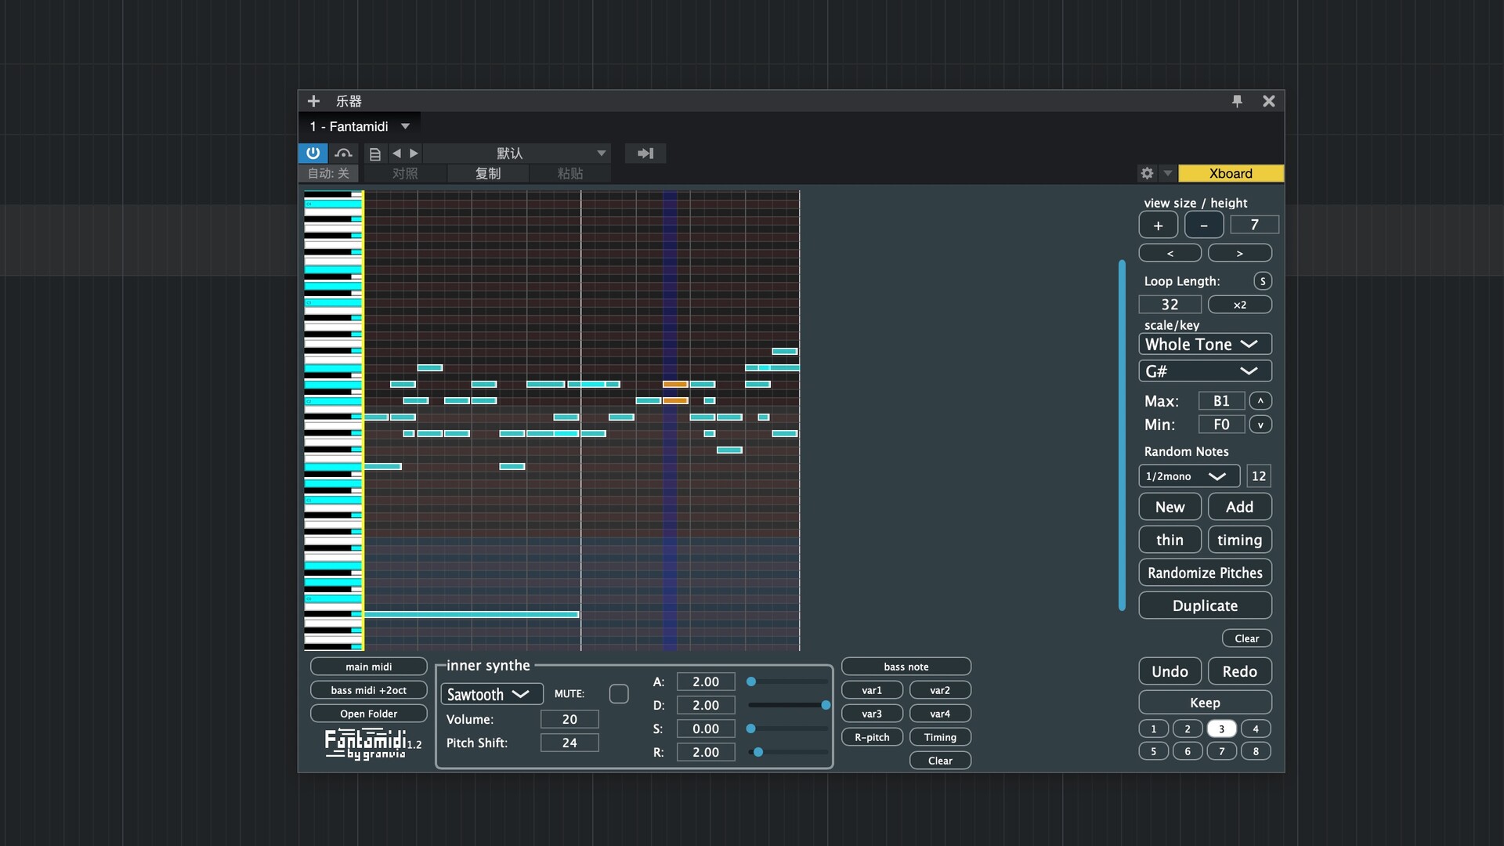Open the 1/2mono random notes dropdown
Screen dimensions: 1504x846
pyautogui.click(x=1188, y=476)
